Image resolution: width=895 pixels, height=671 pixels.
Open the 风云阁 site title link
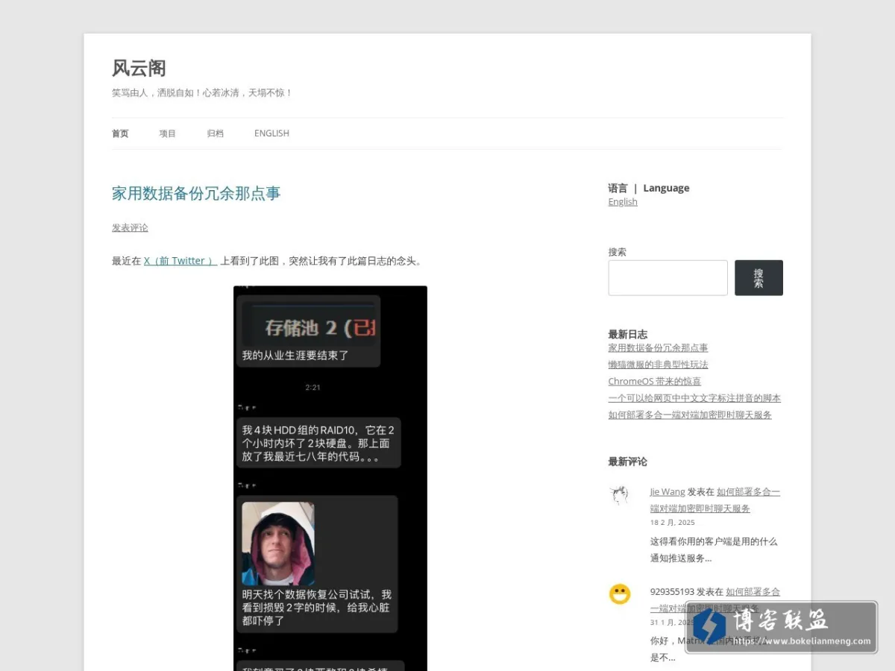pos(139,68)
